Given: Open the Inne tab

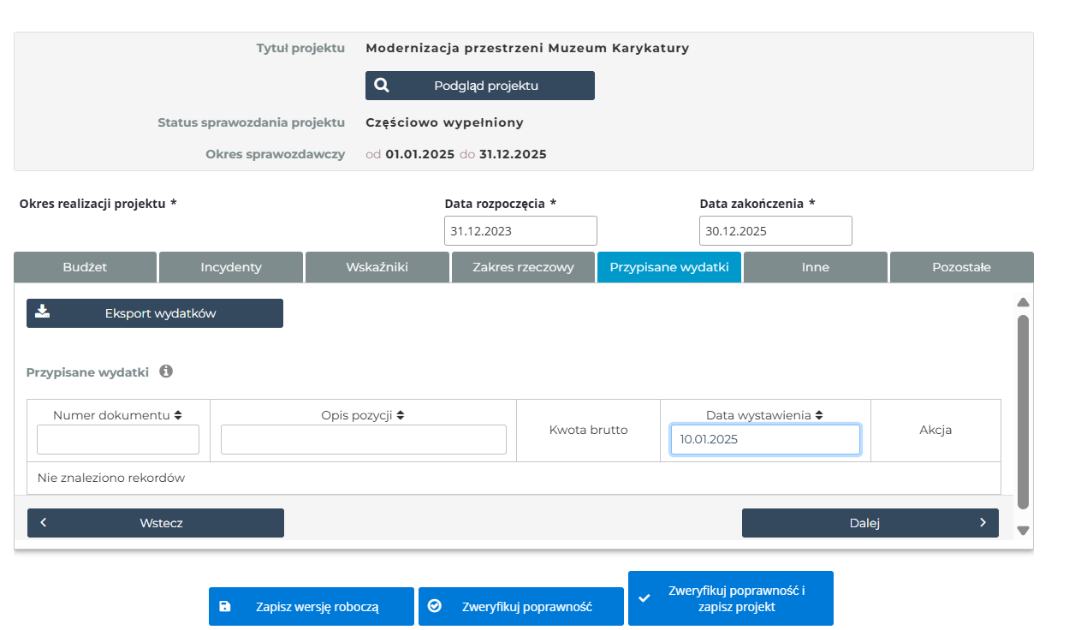Looking at the screenshot, I should (815, 267).
